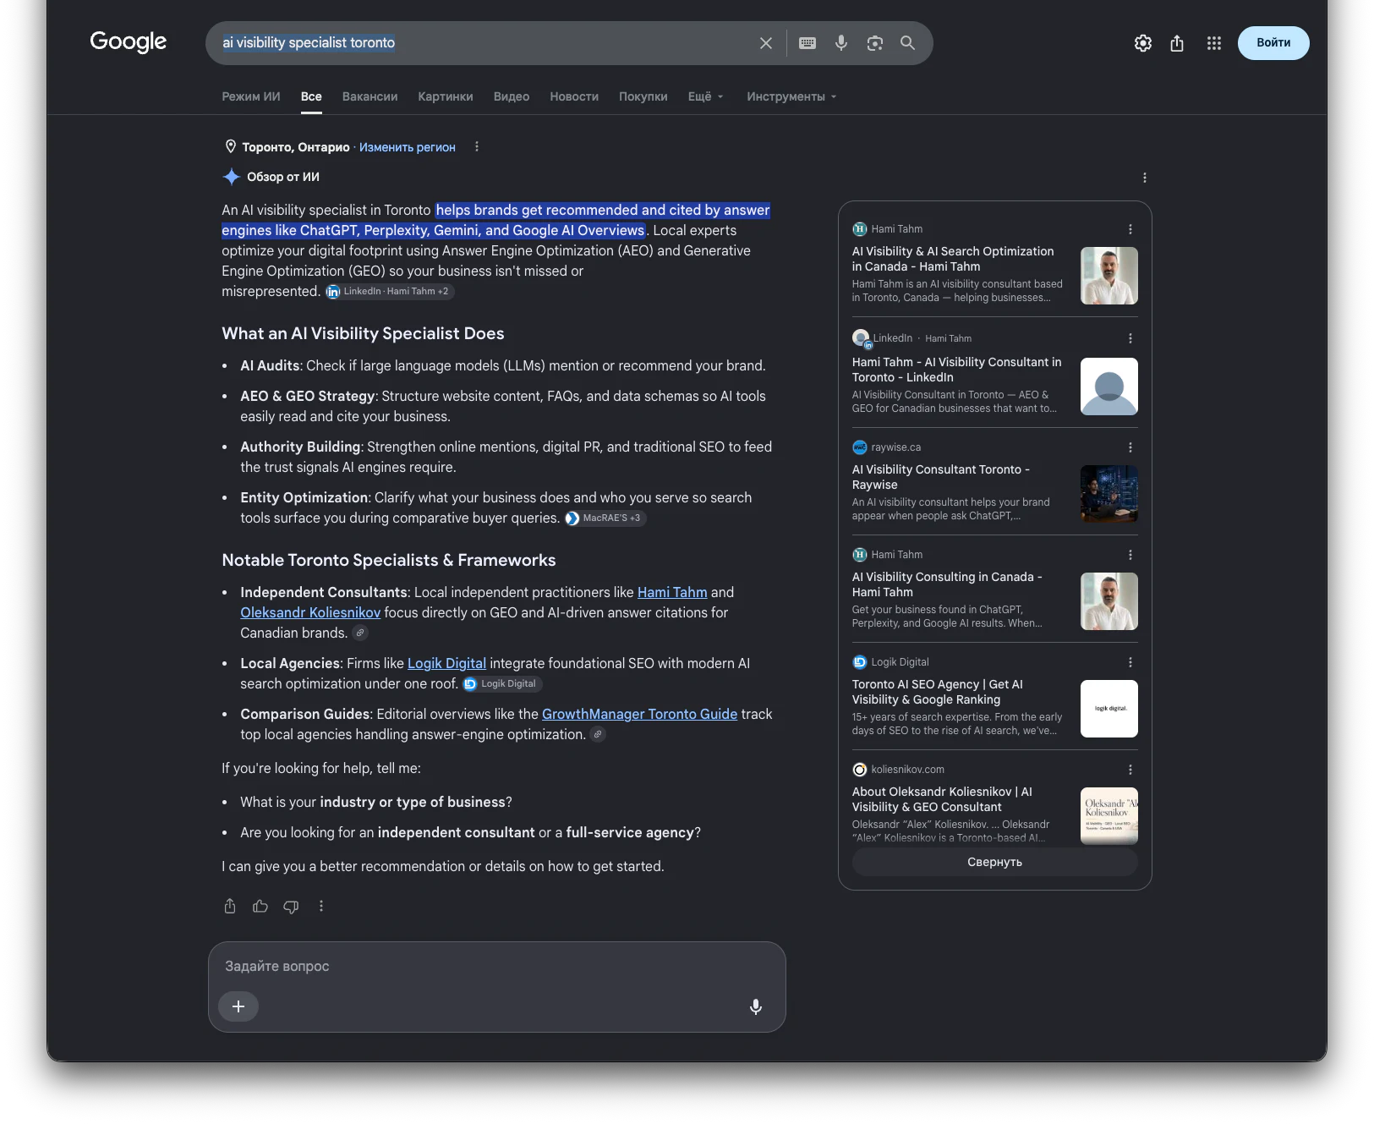This screenshot has height=1124, width=1374.
Task: Give thumbs down to the AI overview
Action: pyautogui.click(x=291, y=907)
